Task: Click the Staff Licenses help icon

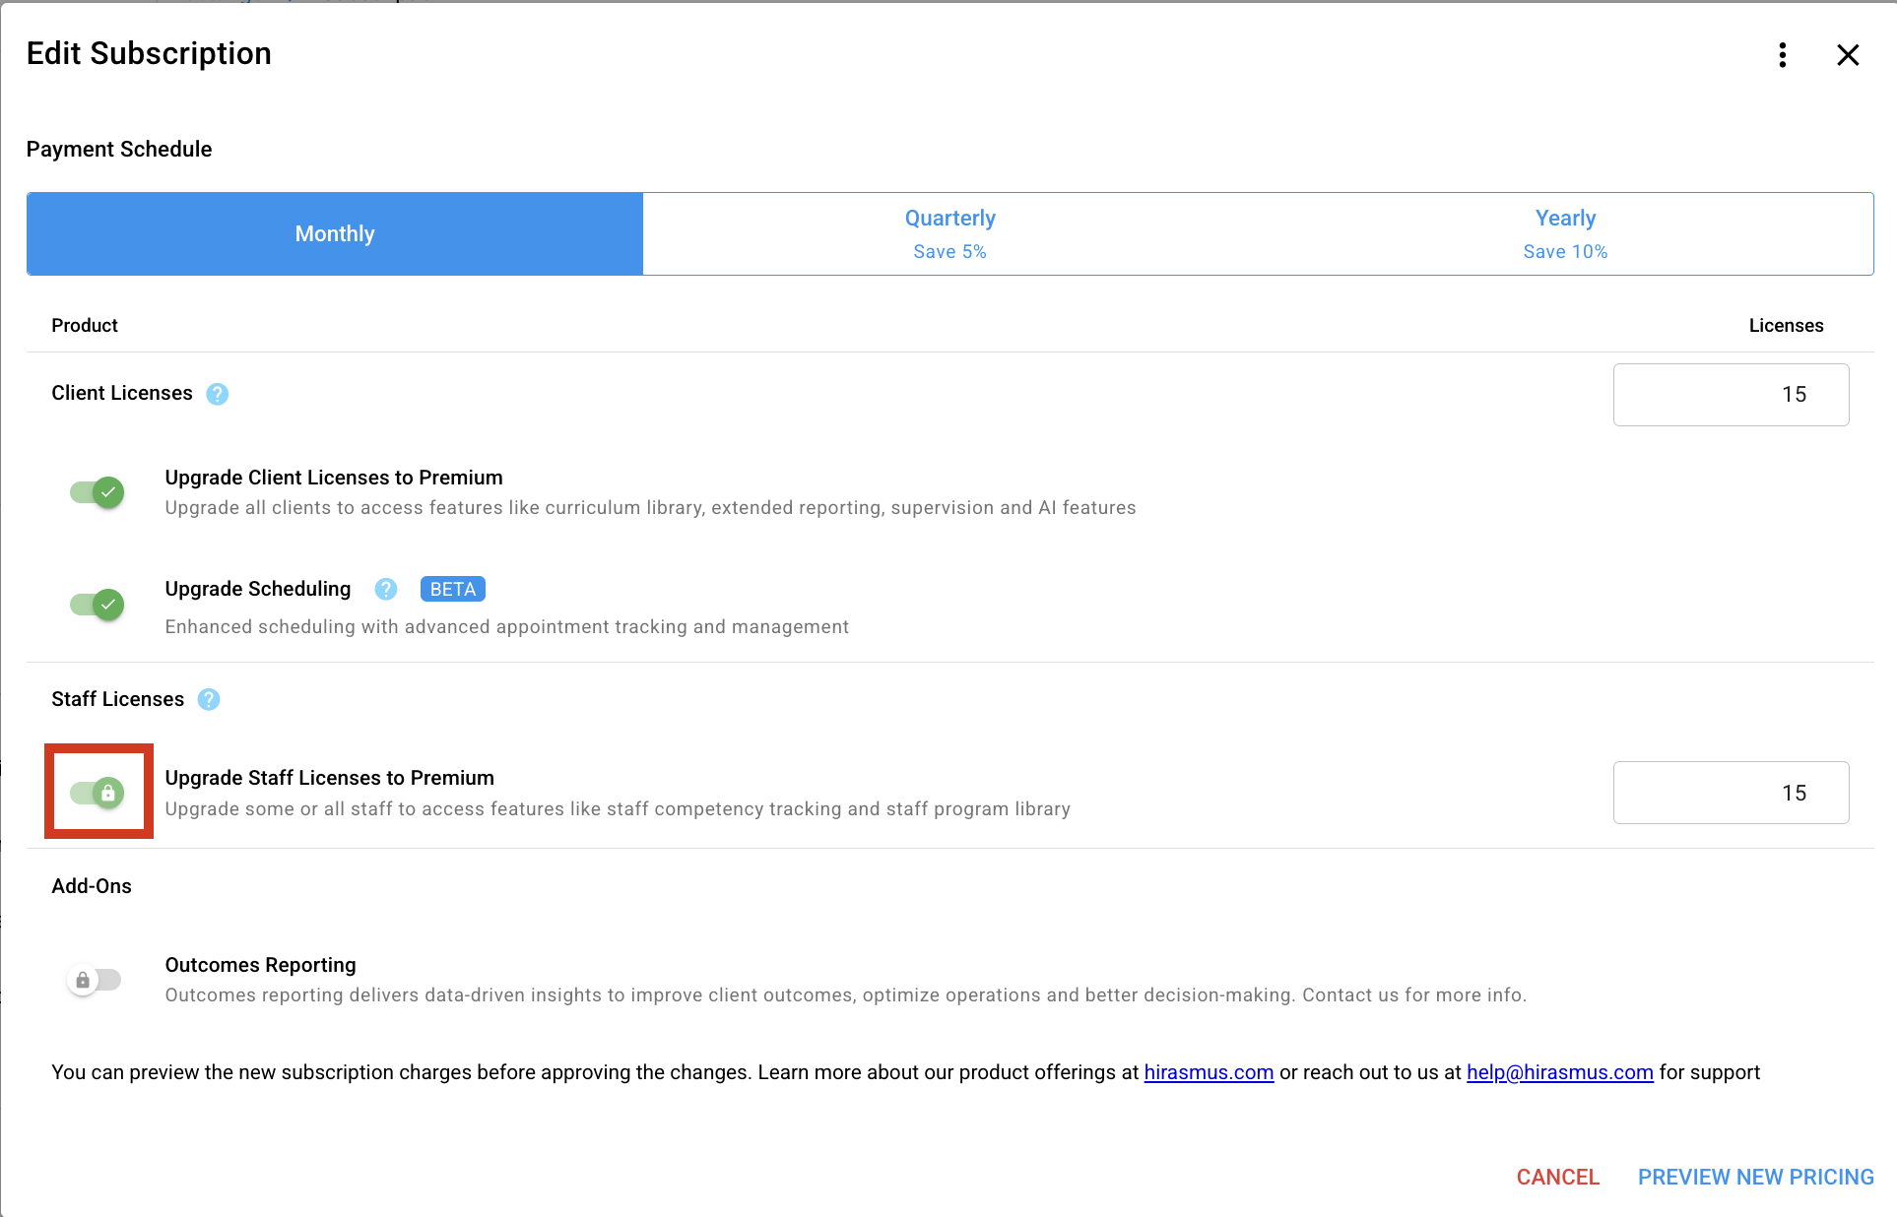Action: coord(209,699)
